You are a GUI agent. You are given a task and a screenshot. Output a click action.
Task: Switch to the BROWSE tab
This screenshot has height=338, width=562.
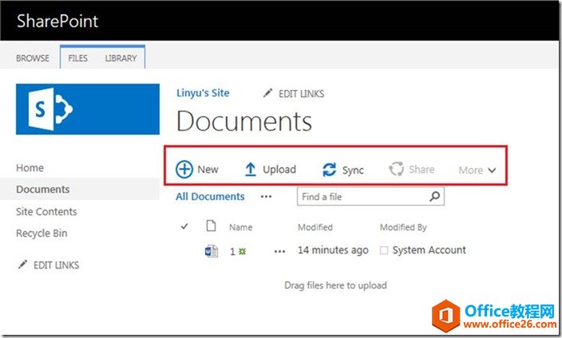click(33, 58)
